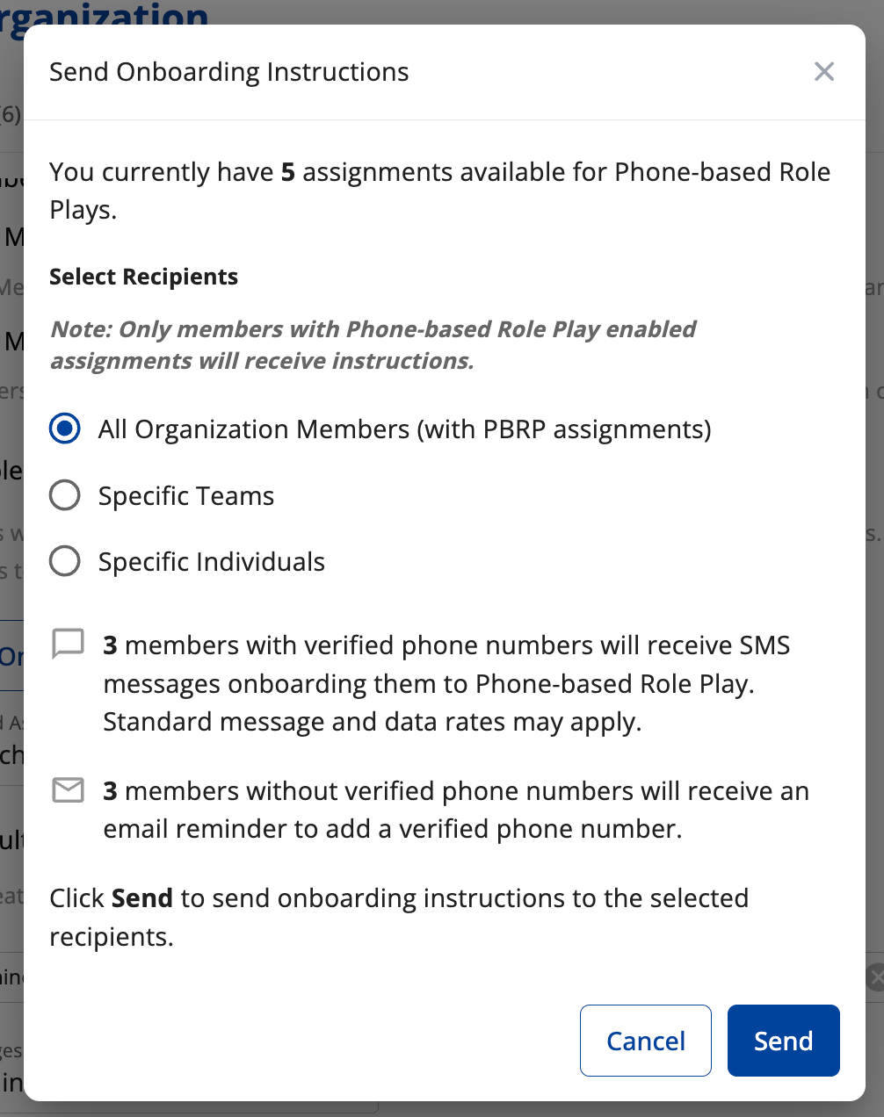Screen dimensions: 884x1117
Task: Click the bold word Send in the instructions
Action: (142, 898)
